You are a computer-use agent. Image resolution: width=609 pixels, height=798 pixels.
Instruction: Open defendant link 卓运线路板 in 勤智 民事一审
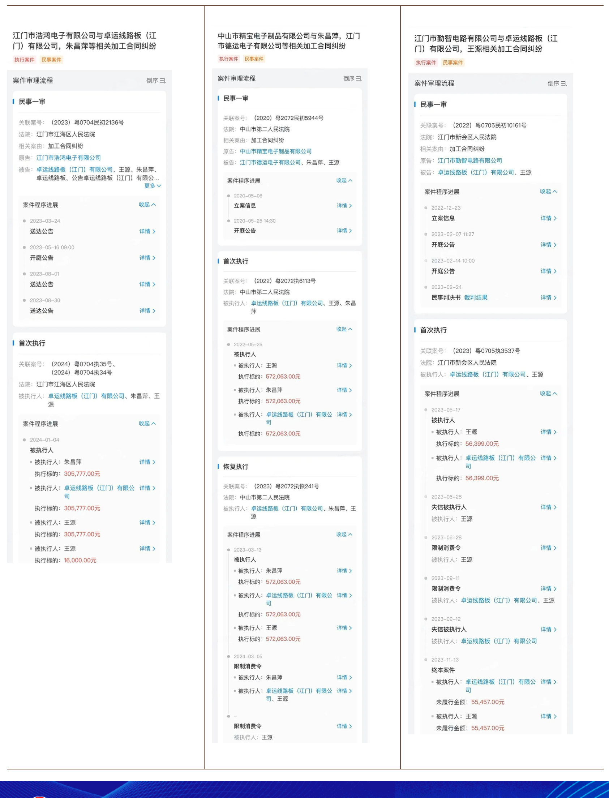click(476, 172)
